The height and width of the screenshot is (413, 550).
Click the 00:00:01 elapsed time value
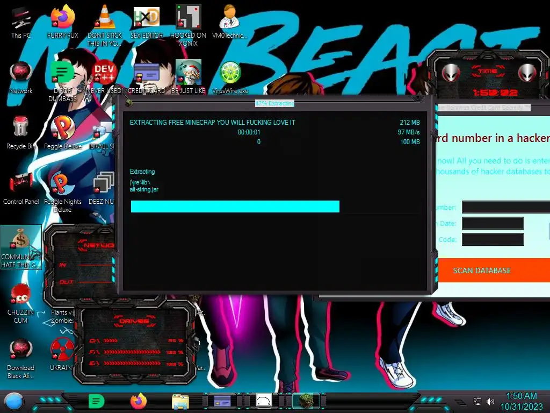tap(249, 132)
